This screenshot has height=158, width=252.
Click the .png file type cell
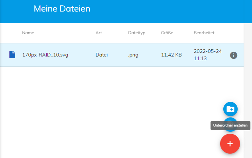click(x=133, y=55)
